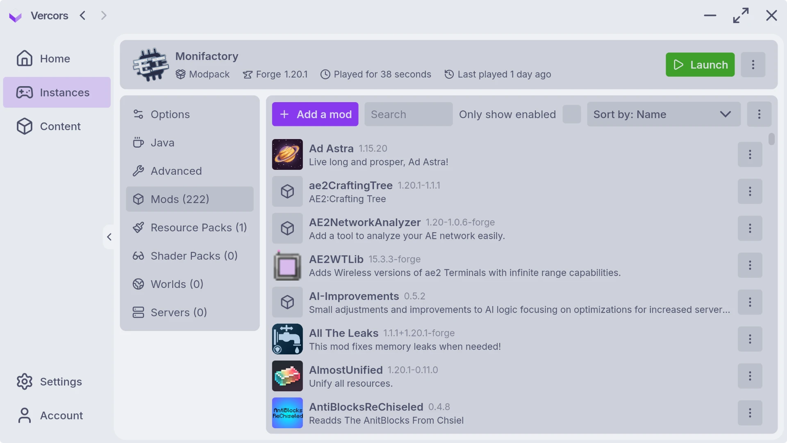The height and width of the screenshot is (443, 787).
Task: Open the Home page
Action: (57, 59)
